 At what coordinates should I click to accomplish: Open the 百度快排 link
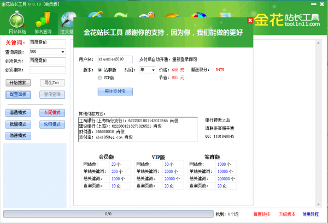pyautogui.click(x=262, y=214)
